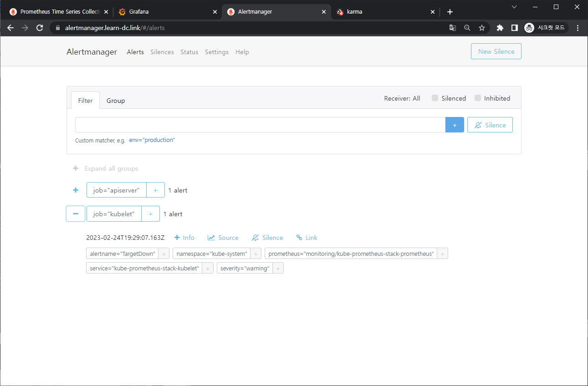Bookmark this page with the star icon
The width and height of the screenshot is (588, 386).
coord(481,28)
